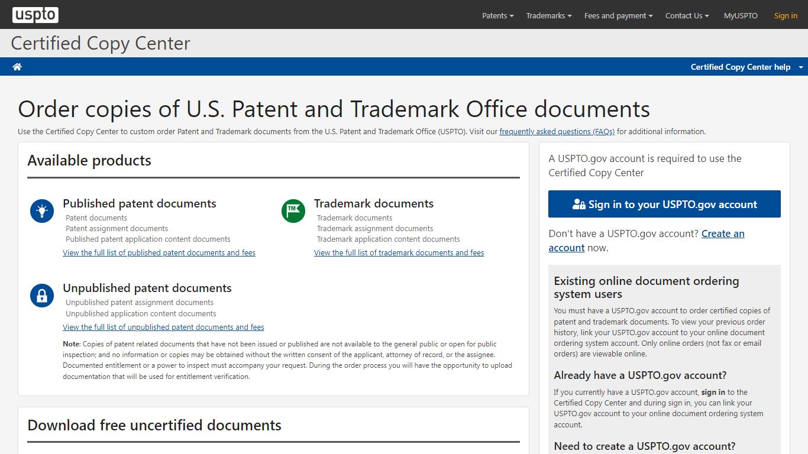Click 'Existing online document ordering system users' heading
This screenshot has width=808, height=454.
click(647, 287)
